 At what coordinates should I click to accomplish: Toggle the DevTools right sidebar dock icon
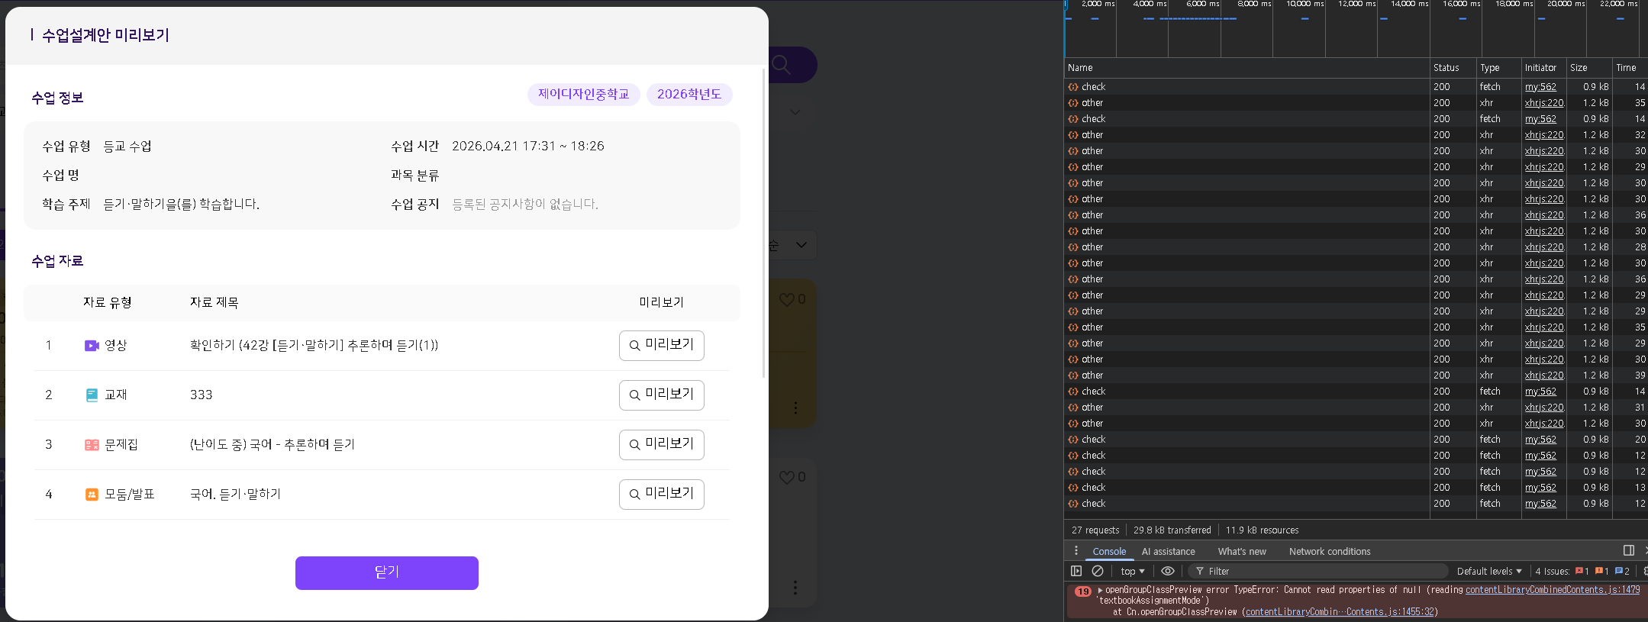(1628, 551)
